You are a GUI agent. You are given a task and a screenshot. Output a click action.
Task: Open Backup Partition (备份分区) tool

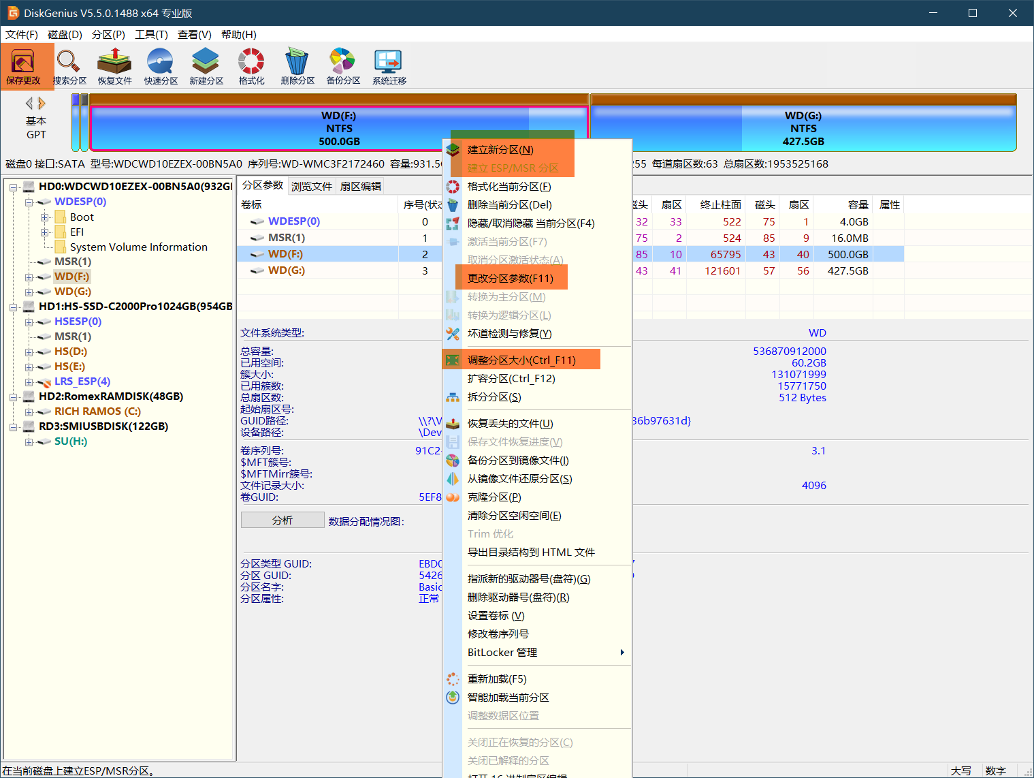[342, 66]
